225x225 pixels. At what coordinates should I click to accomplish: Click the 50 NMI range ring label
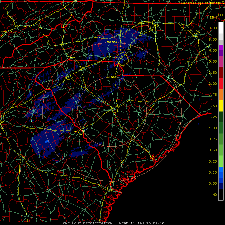tap(112, 77)
